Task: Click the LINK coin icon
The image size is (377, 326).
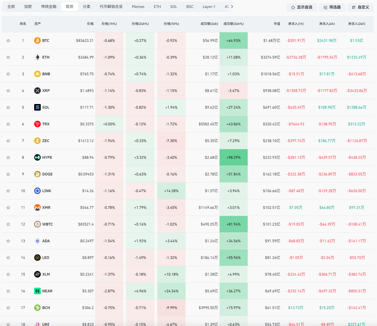Action: coord(37,191)
